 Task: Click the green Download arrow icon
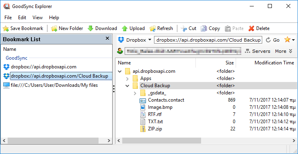(x=90, y=28)
